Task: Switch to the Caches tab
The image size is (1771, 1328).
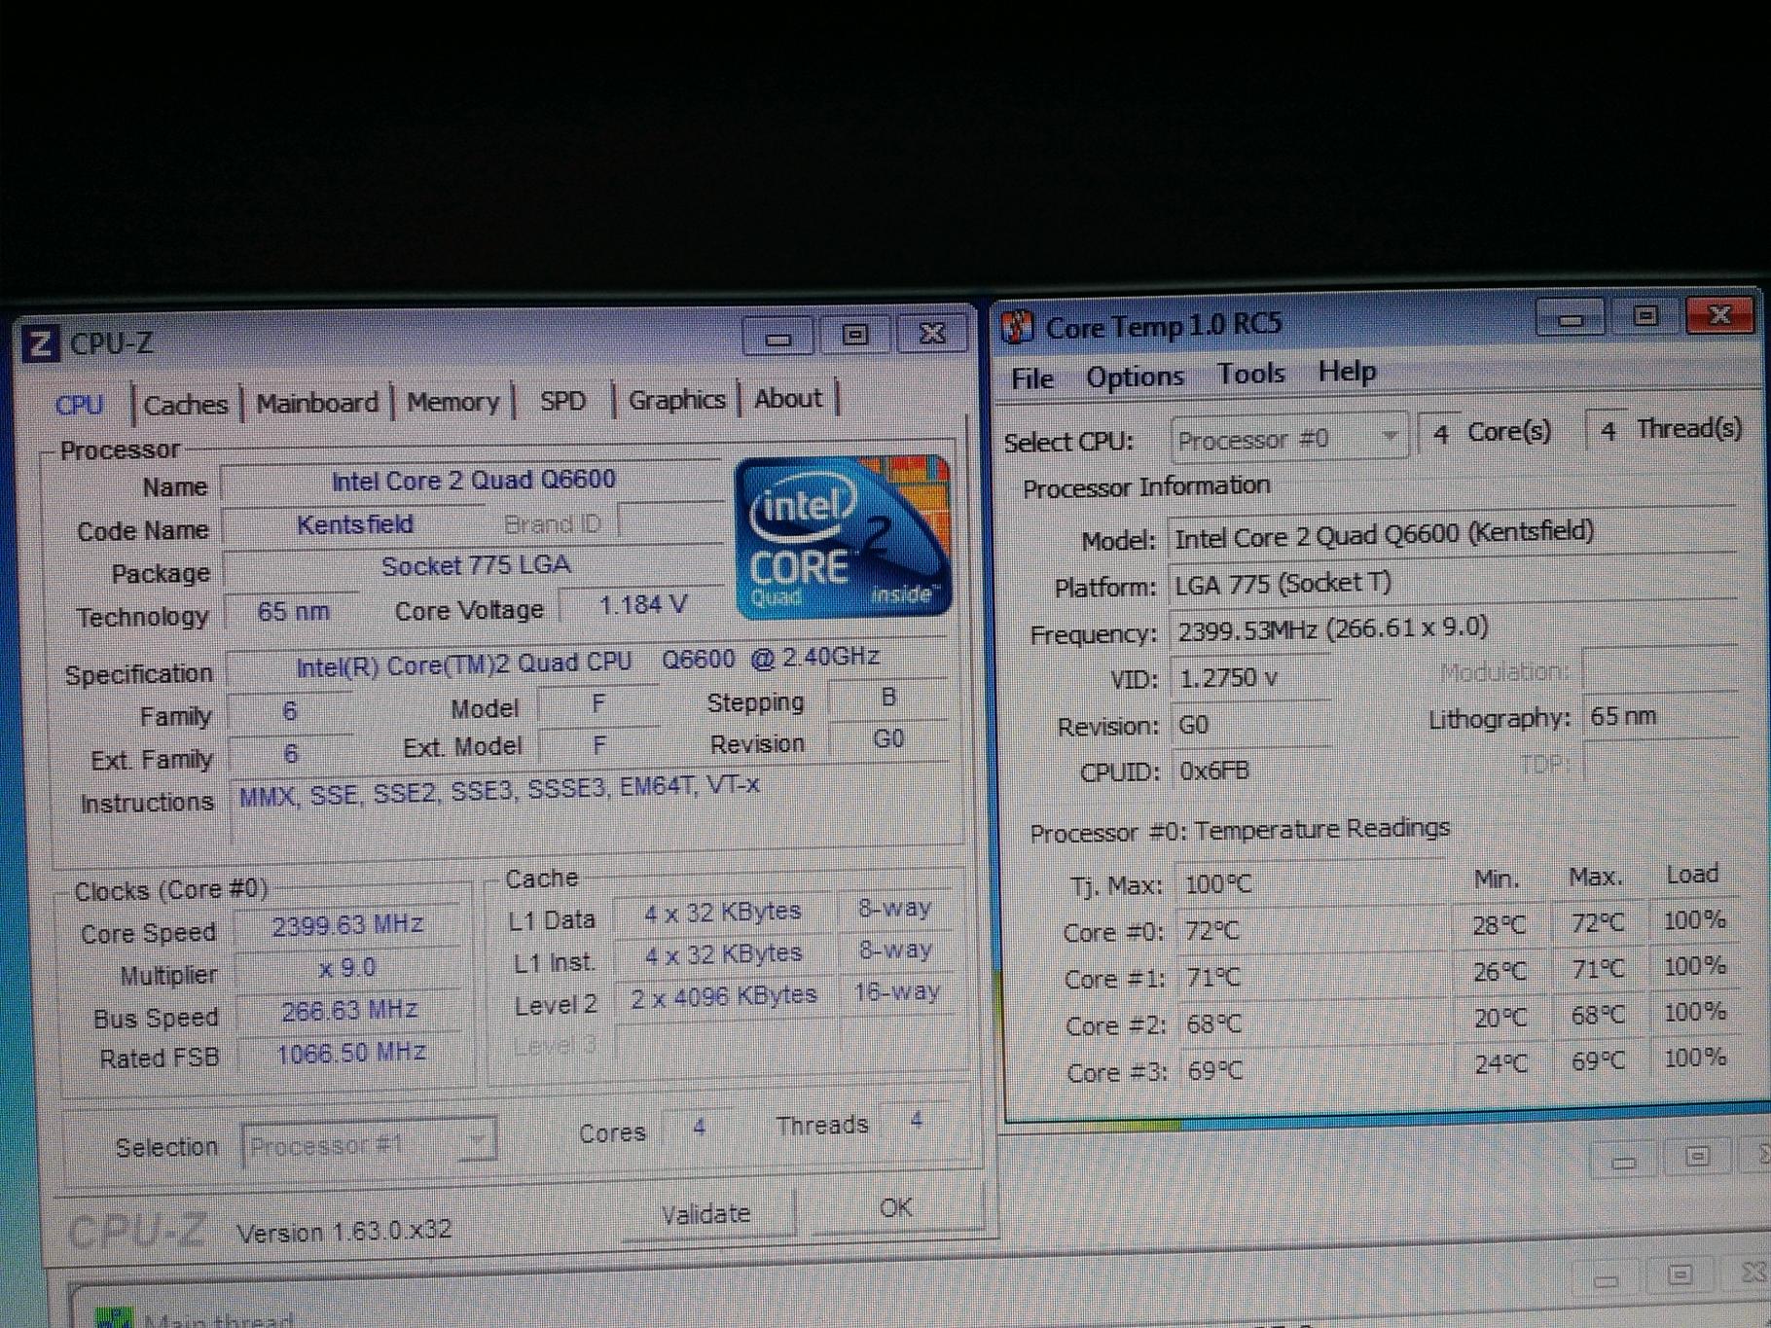Action: (x=186, y=405)
